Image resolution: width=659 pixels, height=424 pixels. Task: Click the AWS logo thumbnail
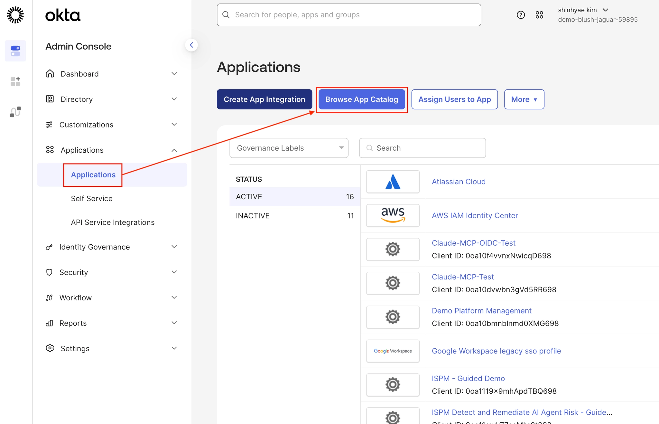click(x=393, y=216)
